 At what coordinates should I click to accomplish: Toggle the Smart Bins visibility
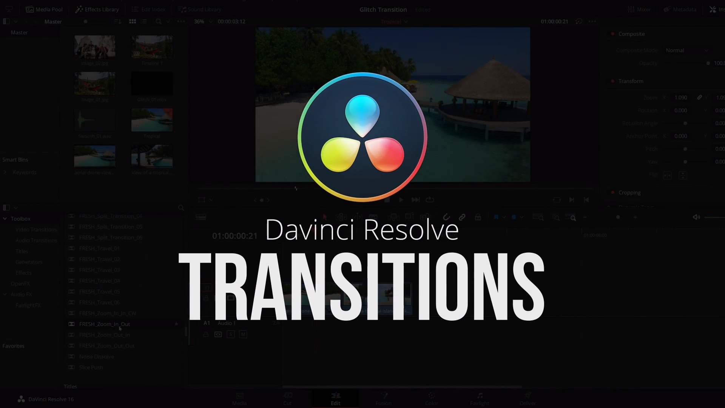[x=15, y=159]
